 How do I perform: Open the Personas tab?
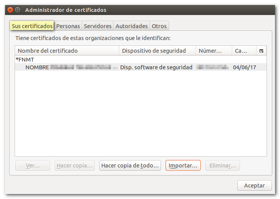[x=68, y=26]
